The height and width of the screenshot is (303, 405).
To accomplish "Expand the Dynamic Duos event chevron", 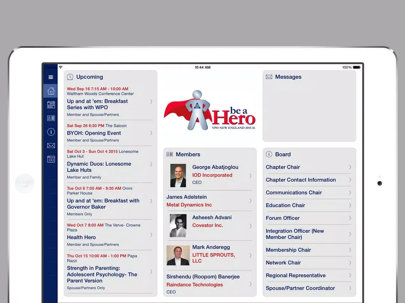I will pyautogui.click(x=151, y=164).
